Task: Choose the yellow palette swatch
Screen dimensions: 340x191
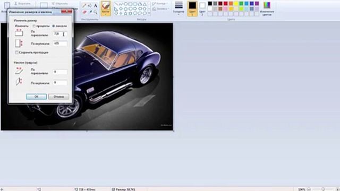Action: tap(236, 4)
